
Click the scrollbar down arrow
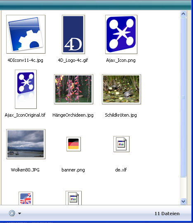tap(184, 202)
